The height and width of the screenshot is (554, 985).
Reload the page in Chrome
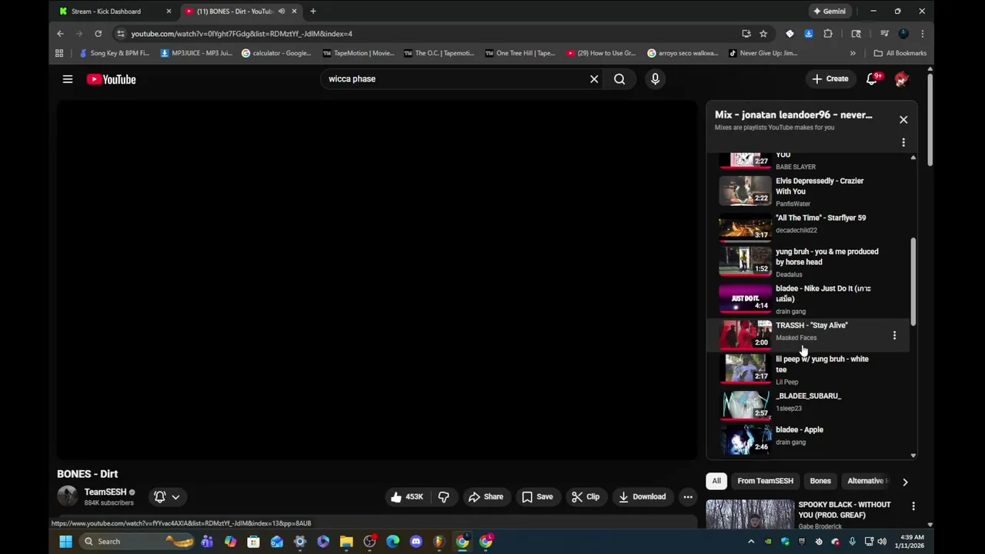pyautogui.click(x=98, y=34)
